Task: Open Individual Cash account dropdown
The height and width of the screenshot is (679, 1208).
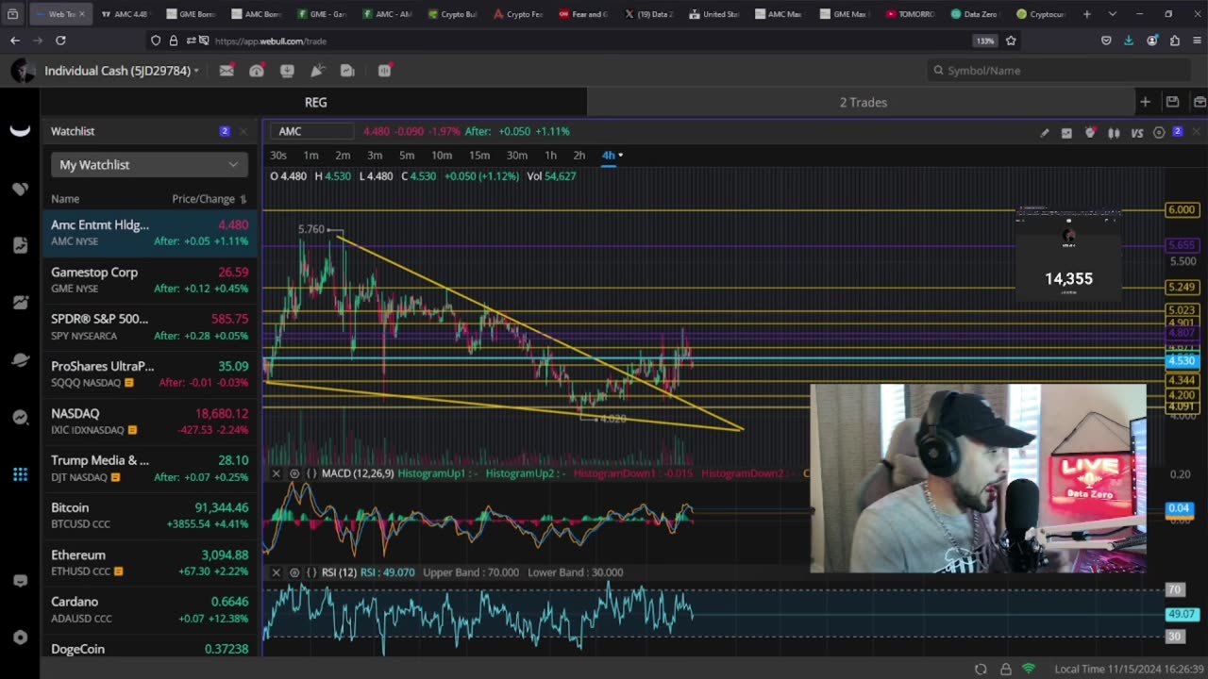Action: click(122, 71)
